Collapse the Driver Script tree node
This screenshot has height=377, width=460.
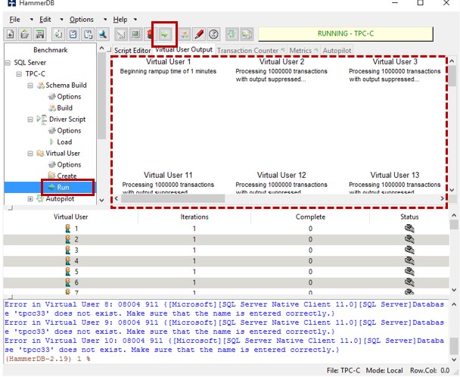click(31, 120)
